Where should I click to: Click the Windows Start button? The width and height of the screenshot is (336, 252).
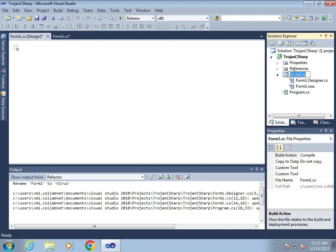(x=9, y=245)
